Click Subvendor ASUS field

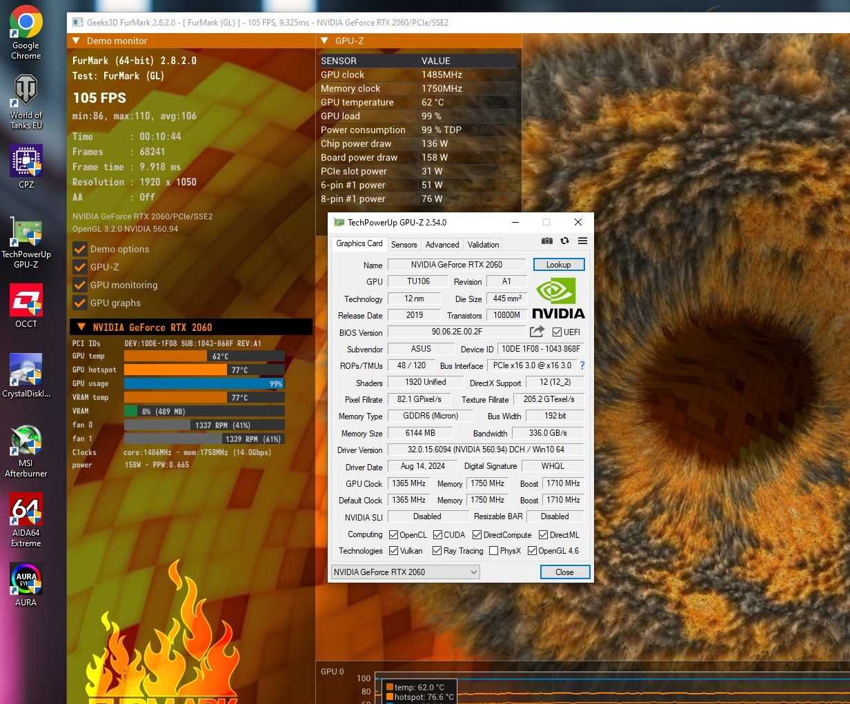tap(421, 349)
